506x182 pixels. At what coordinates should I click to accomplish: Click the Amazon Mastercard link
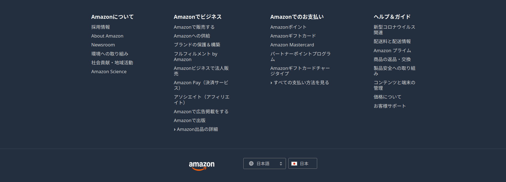click(x=292, y=45)
